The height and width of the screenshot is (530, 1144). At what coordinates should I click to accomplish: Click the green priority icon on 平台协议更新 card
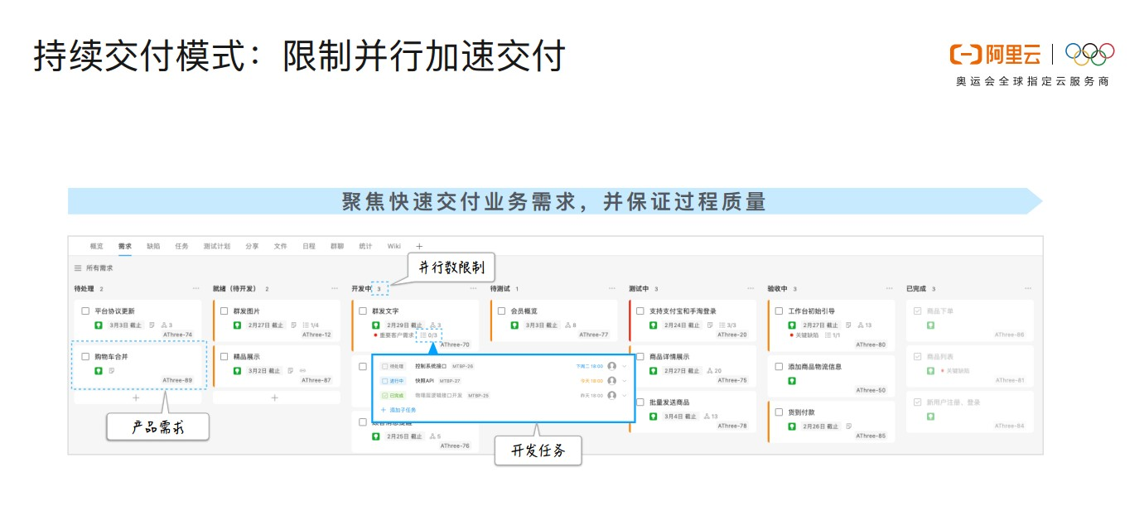point(99,325)
